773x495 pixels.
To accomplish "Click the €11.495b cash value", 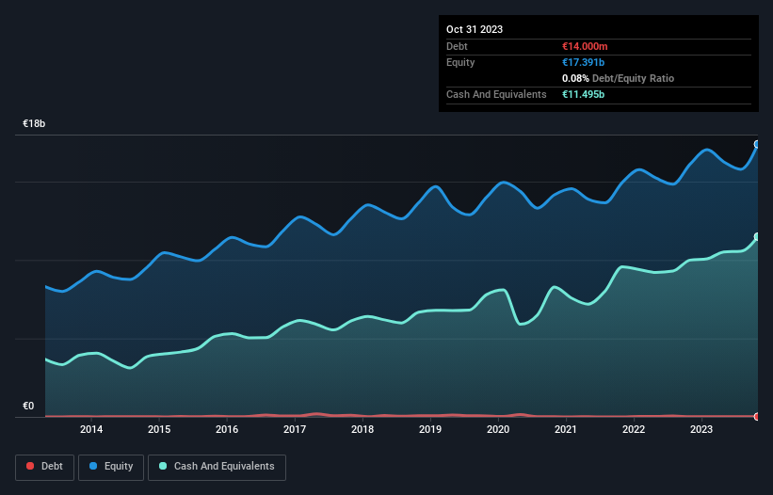I will coord(583,94).
